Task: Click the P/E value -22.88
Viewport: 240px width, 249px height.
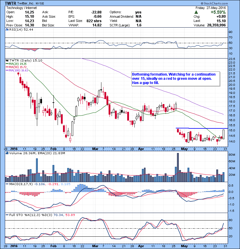Action: 96,12
